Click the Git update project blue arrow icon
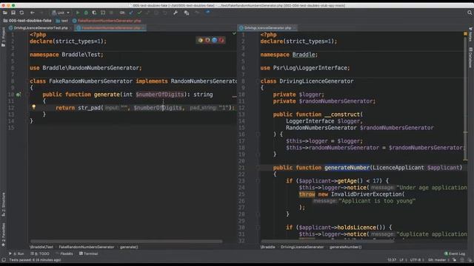Image resolution: width=474 pixels, height=266 pixels. 131,13
